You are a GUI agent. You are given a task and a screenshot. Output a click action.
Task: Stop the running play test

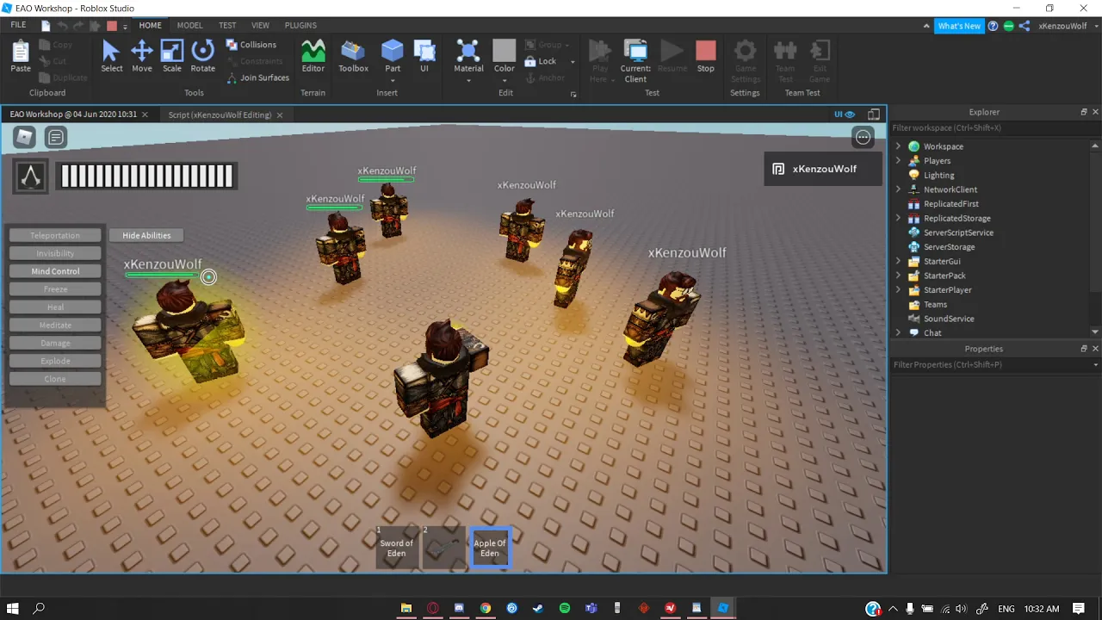(706, 56)
